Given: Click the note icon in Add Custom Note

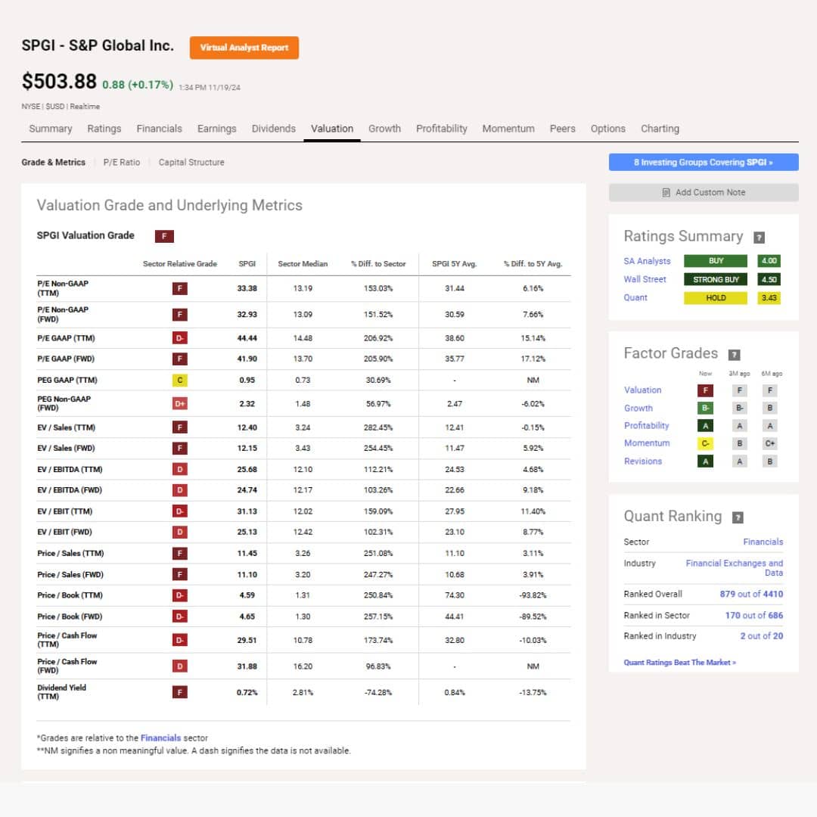Looking at the screenshot, I should click(666, 193).
